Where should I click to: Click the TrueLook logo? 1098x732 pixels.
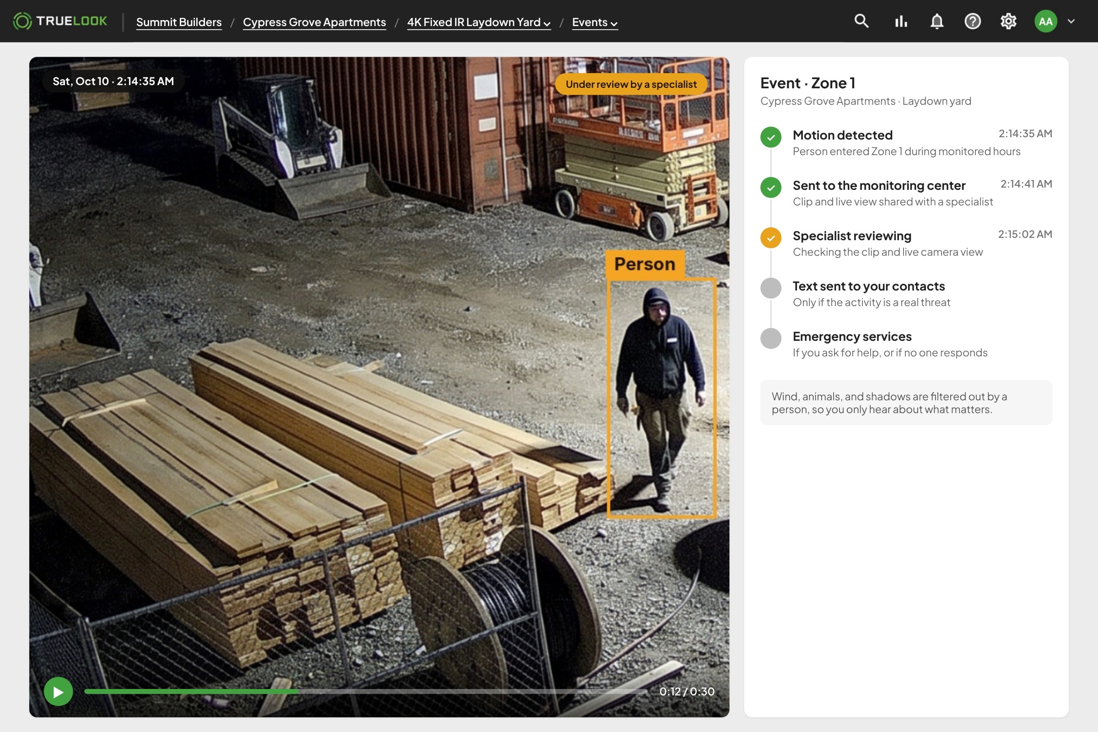[60, 21]
